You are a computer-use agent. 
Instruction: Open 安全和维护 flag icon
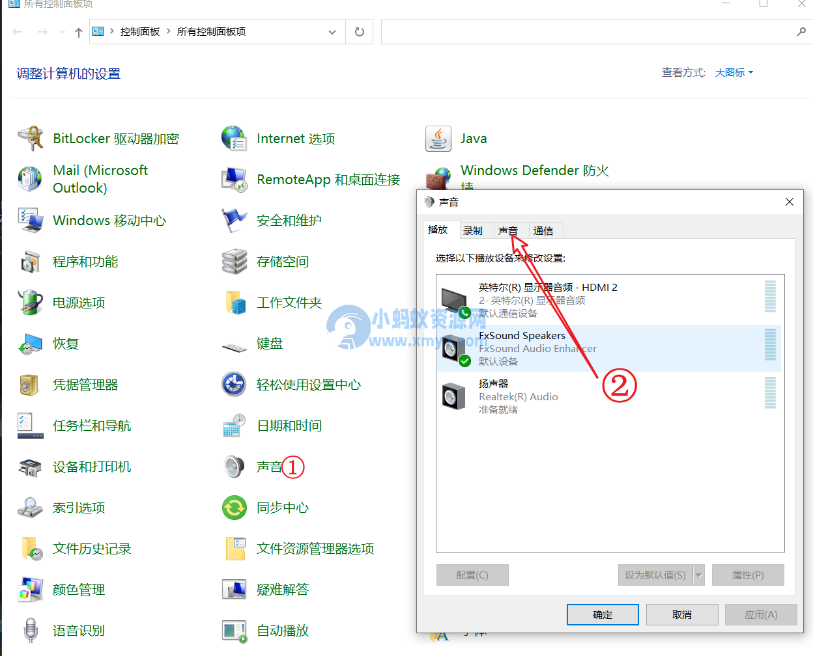pyautogui.click(x=235, y=221)
